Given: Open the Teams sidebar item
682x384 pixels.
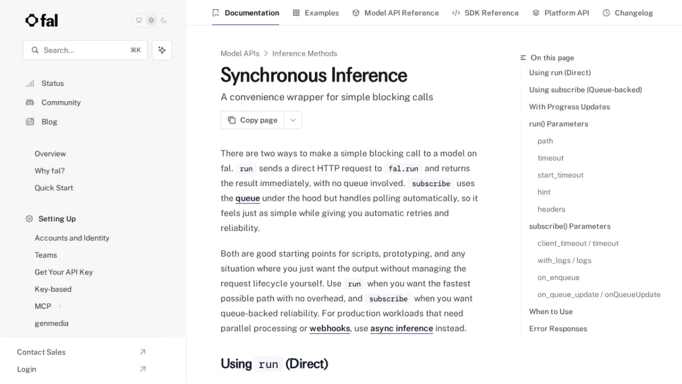Looking at the screenshot, I should (x=46, y=255).
